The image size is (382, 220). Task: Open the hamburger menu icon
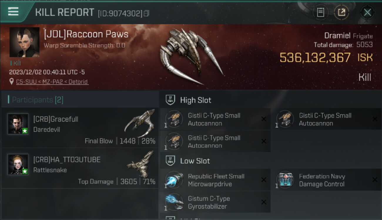click(x=13, y=12)
